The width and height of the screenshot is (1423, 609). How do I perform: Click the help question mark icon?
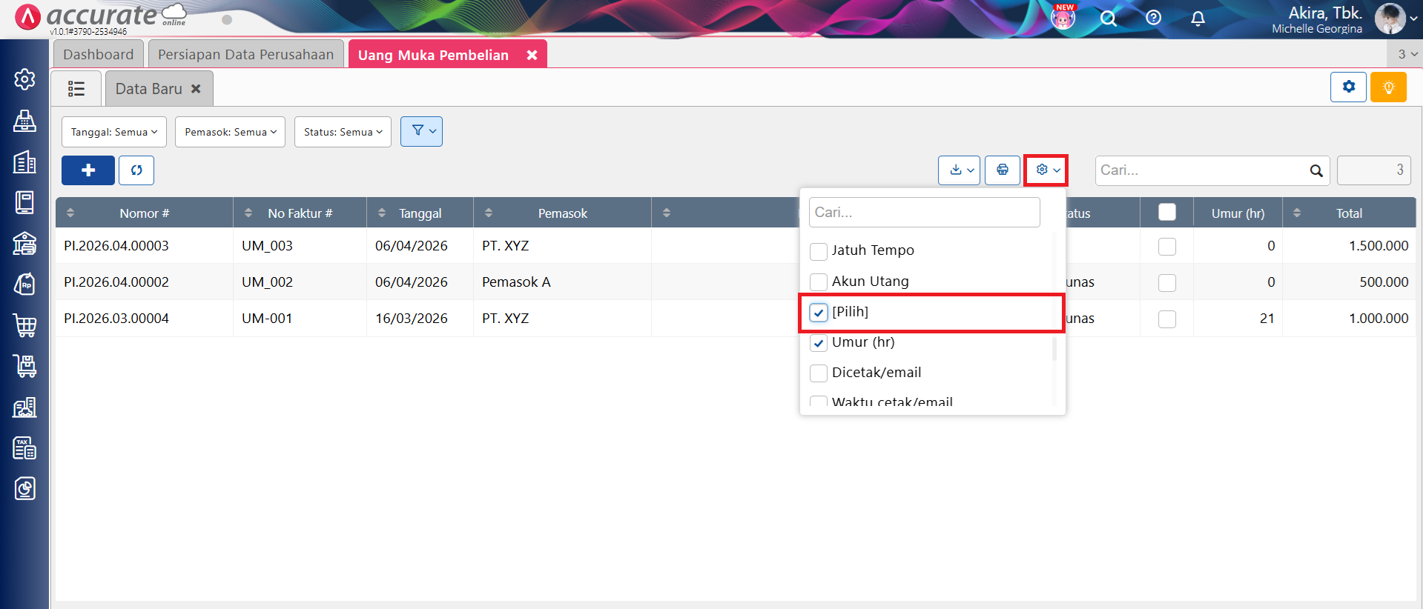(x=1153, y=18)
